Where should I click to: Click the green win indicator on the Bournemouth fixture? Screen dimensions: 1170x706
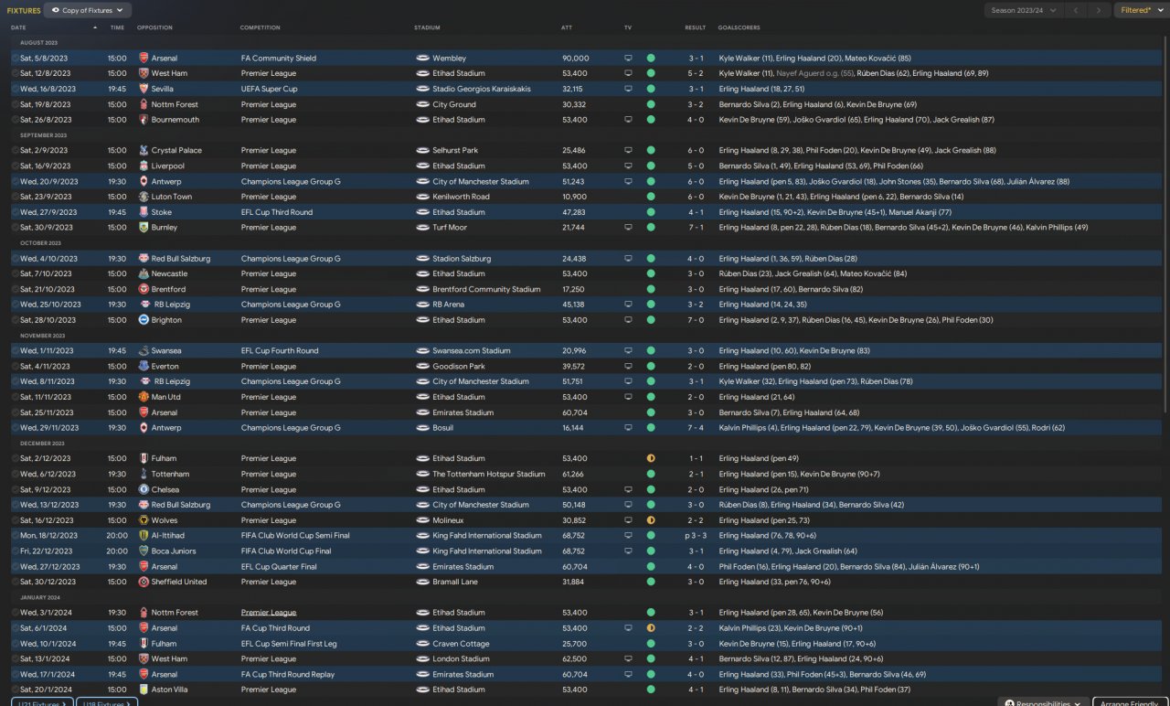[x=651, y=120]
